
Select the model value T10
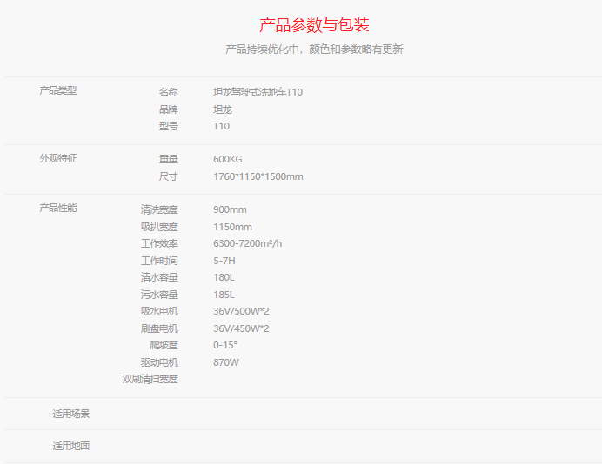tap(222, 126)
